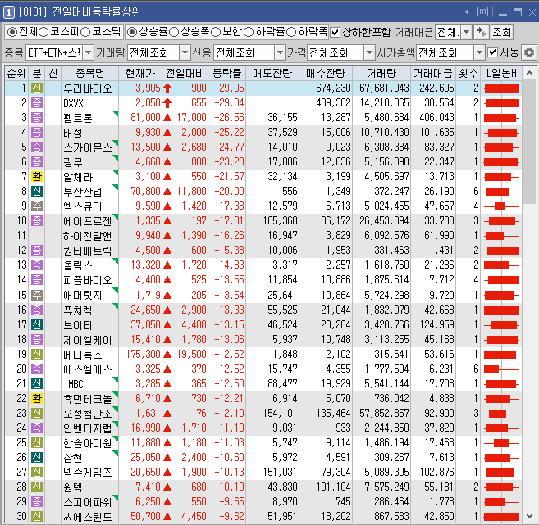Select the 펩트론 stock name
539x525 pixels.
coord(78,119)
